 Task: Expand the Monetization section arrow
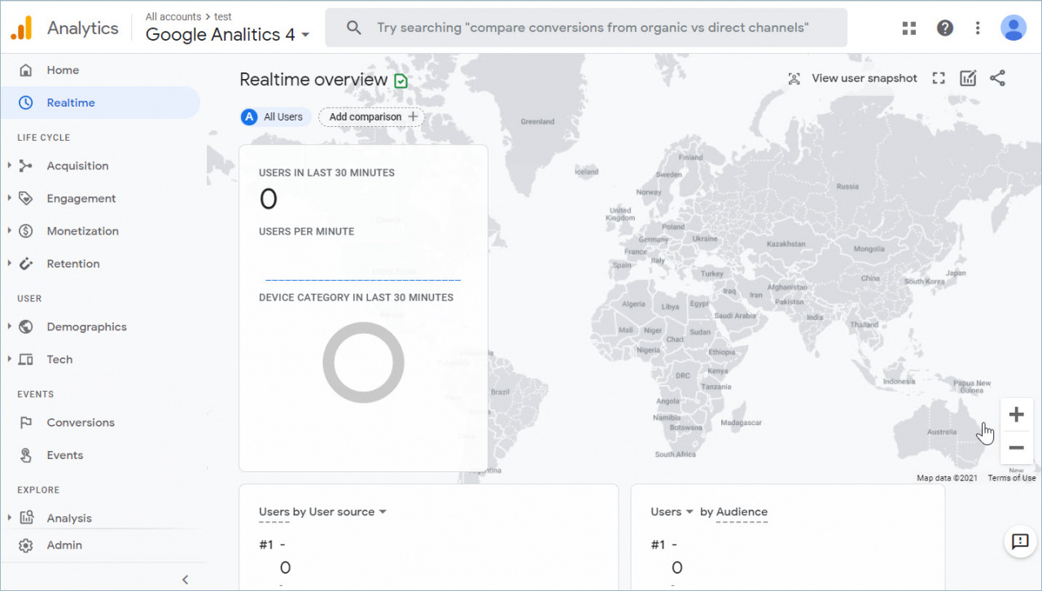[9, 231]
